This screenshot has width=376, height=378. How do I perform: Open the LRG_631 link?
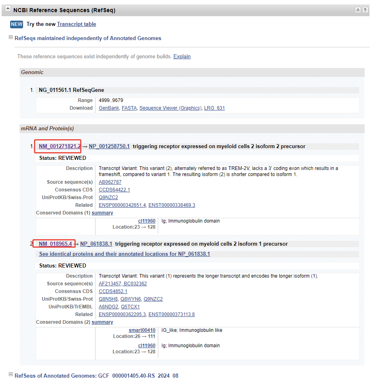[214, 108]
